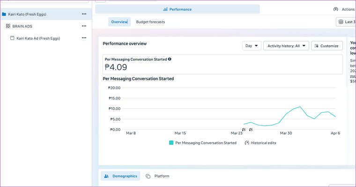
Task: Toggle the teal Per Messaging Conversation Started legend swatch
Action: 171,143
